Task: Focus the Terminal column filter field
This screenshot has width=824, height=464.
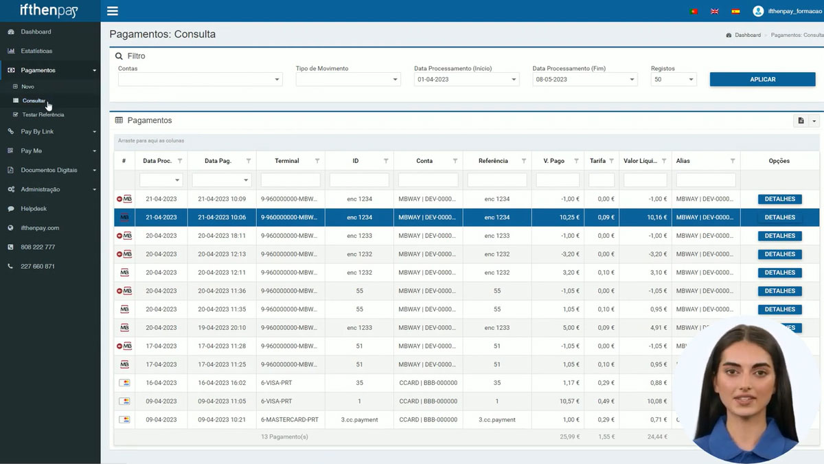Action: coord(290,180)
